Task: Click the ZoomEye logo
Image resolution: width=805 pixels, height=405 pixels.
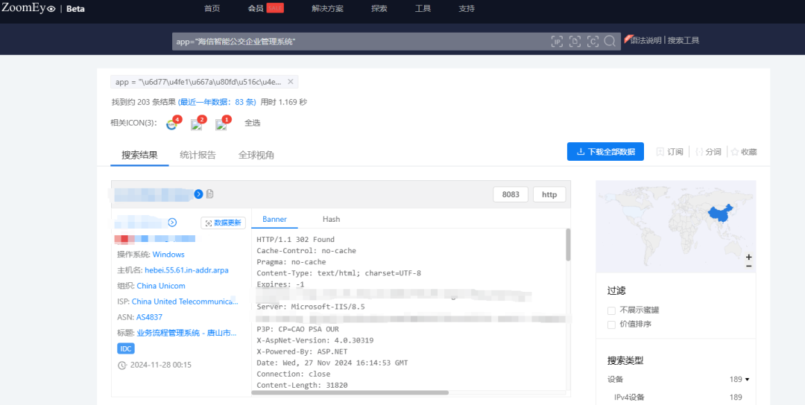Action: (x=29, y=7)
